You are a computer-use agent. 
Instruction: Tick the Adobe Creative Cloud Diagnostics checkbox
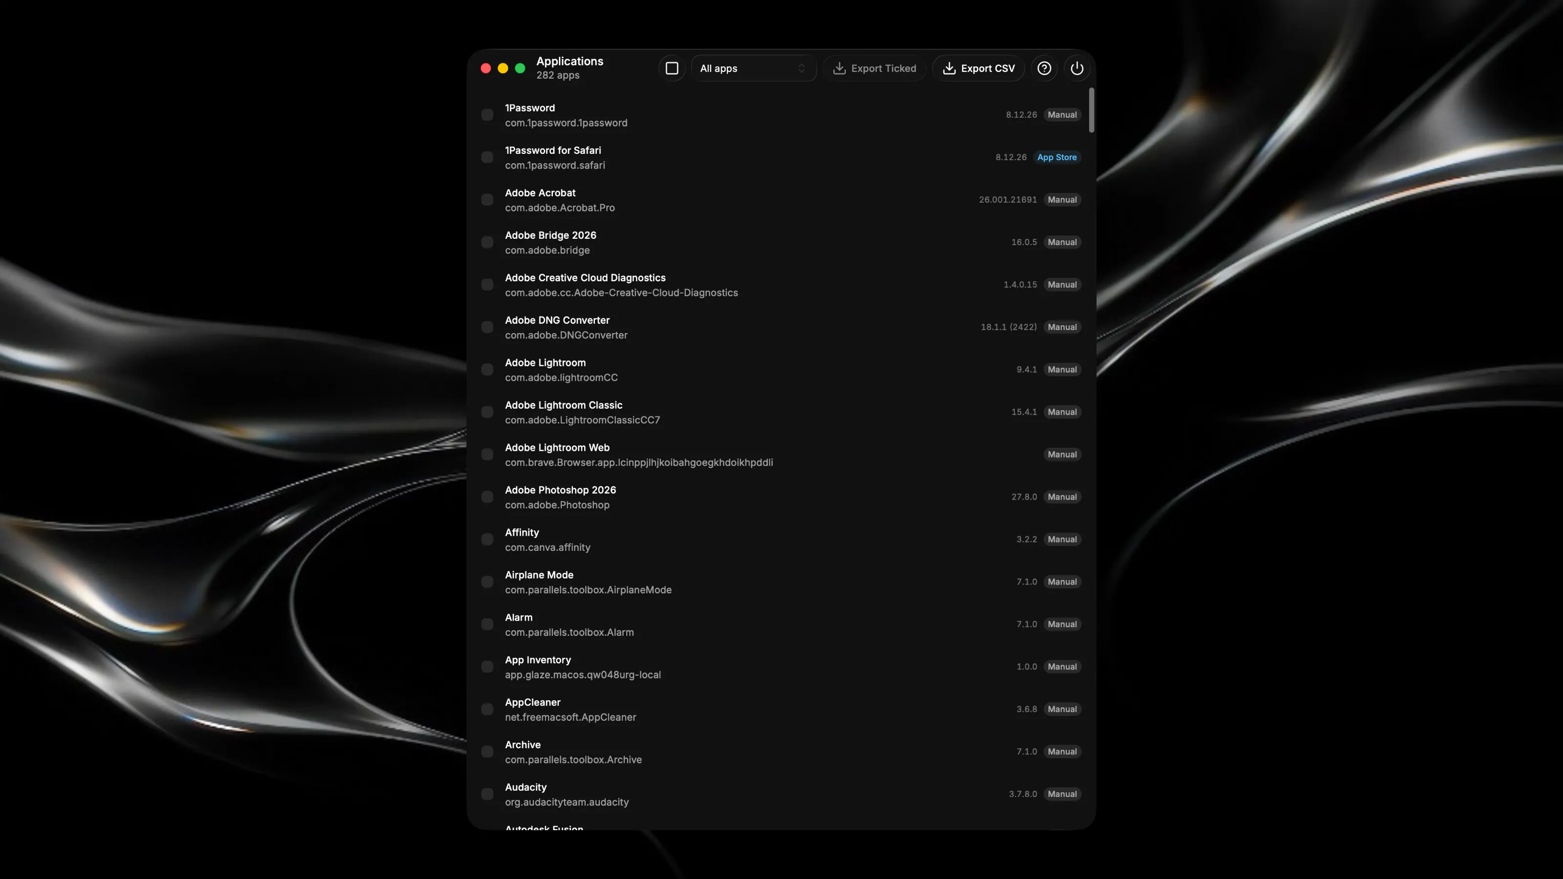pyautogui.click(x=487, y=285)
